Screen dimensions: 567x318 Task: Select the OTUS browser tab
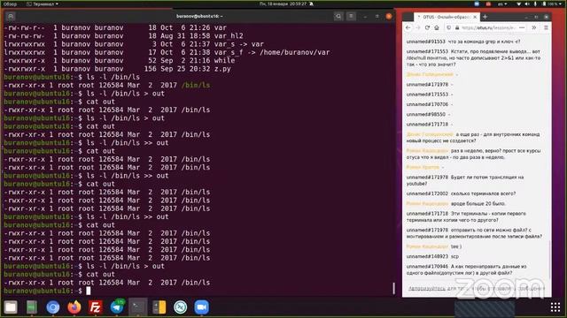coord(447,17)
